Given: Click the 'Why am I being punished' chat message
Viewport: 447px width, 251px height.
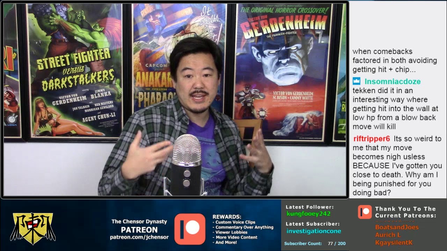Looking at the screenshot, I should (x=397, y=166).
